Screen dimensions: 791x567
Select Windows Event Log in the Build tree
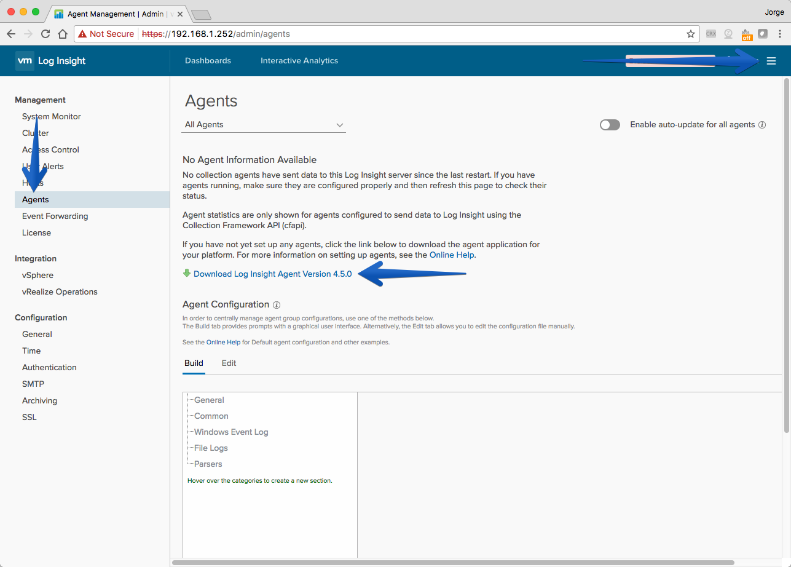(x=231, y=432)
